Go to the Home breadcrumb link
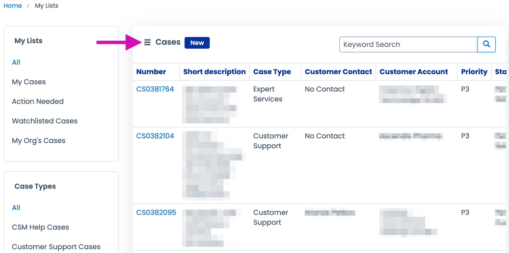509x253 pixels. click(13, 6)
